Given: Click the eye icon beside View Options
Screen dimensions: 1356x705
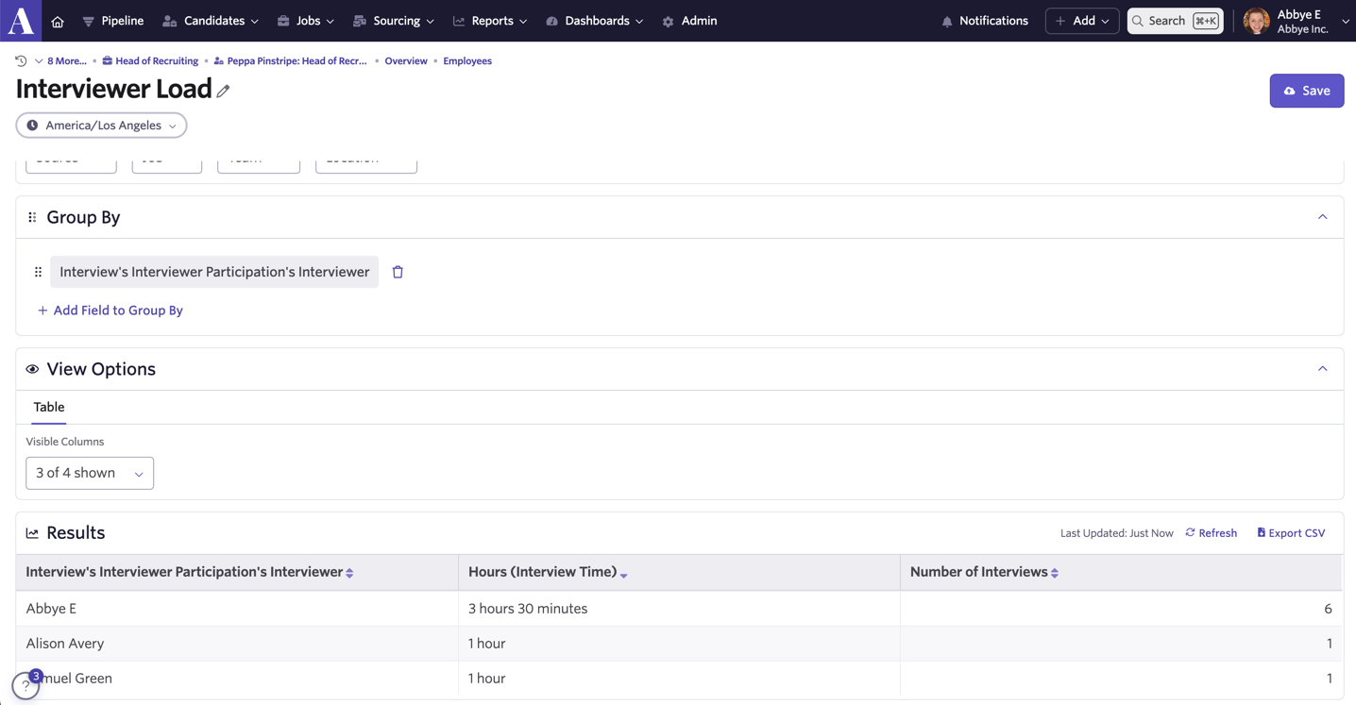Looking at the screenshot, I should click(x=32, y=369).
